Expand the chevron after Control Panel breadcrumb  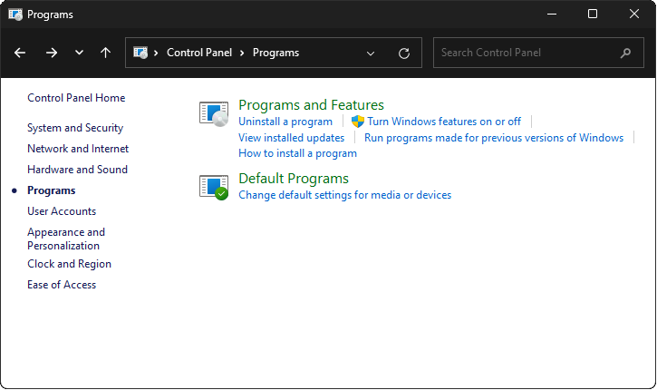(242, 53)
